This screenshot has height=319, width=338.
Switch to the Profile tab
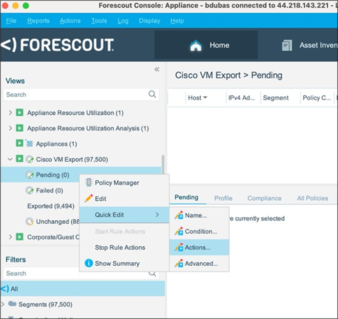[223, 198]
